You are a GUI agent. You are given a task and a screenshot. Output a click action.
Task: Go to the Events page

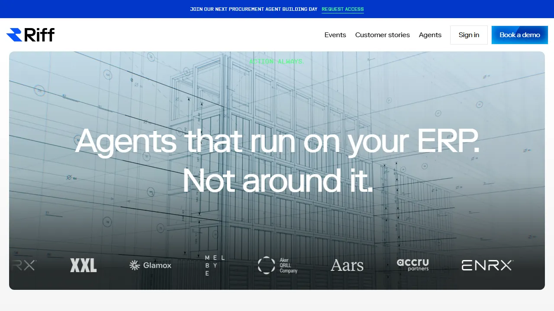pos(335,35)
